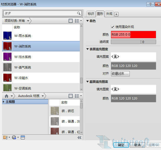Toggle the project materials panel display icon

[71, 21]
